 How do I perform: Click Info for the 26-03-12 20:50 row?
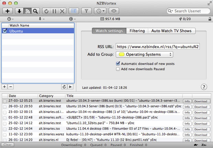pos(187,107)
